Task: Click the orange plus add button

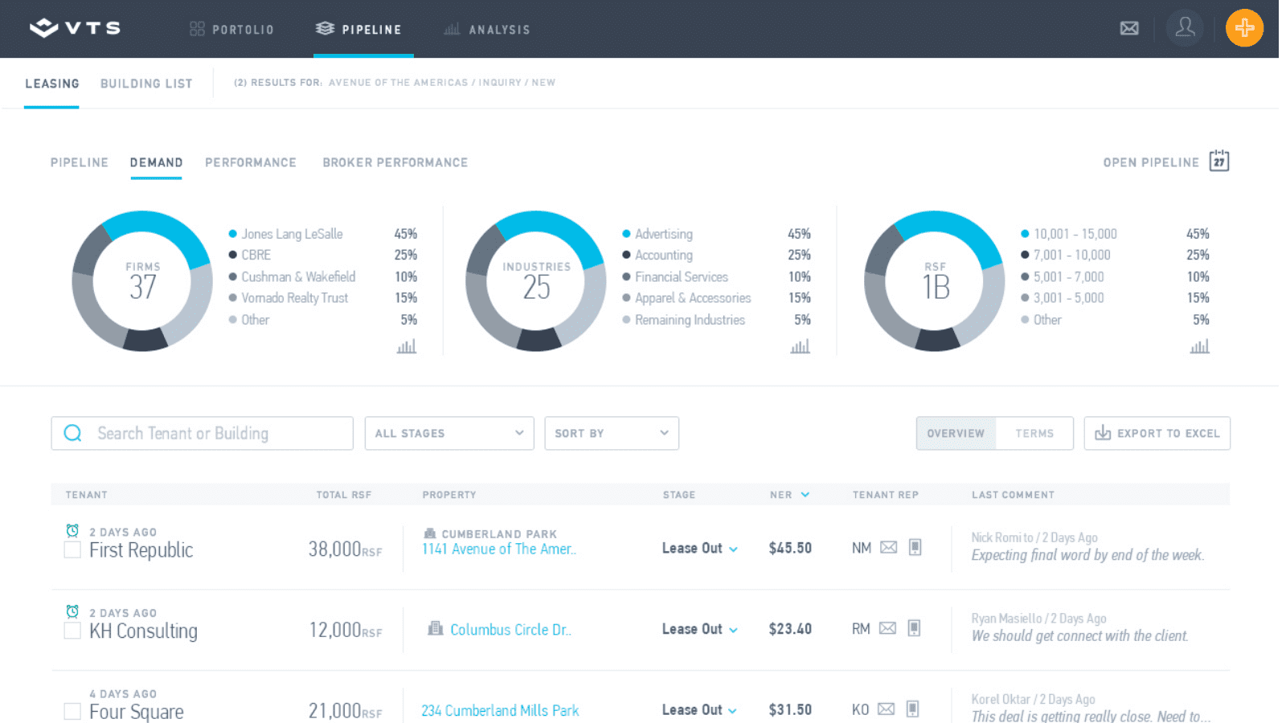Action: pyautogui.click(x=1244, y=28)
